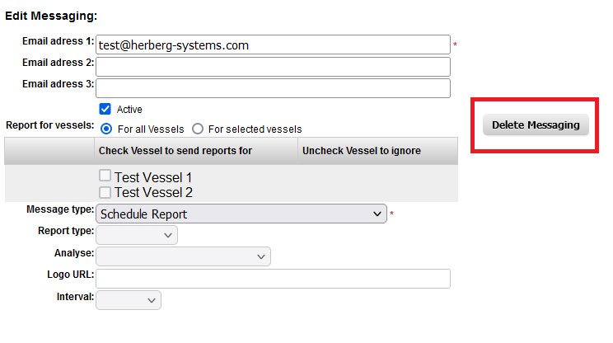Click the Test Vessel 1 label
The width and height of the screenshot is (613, 343).
point(153,176)
